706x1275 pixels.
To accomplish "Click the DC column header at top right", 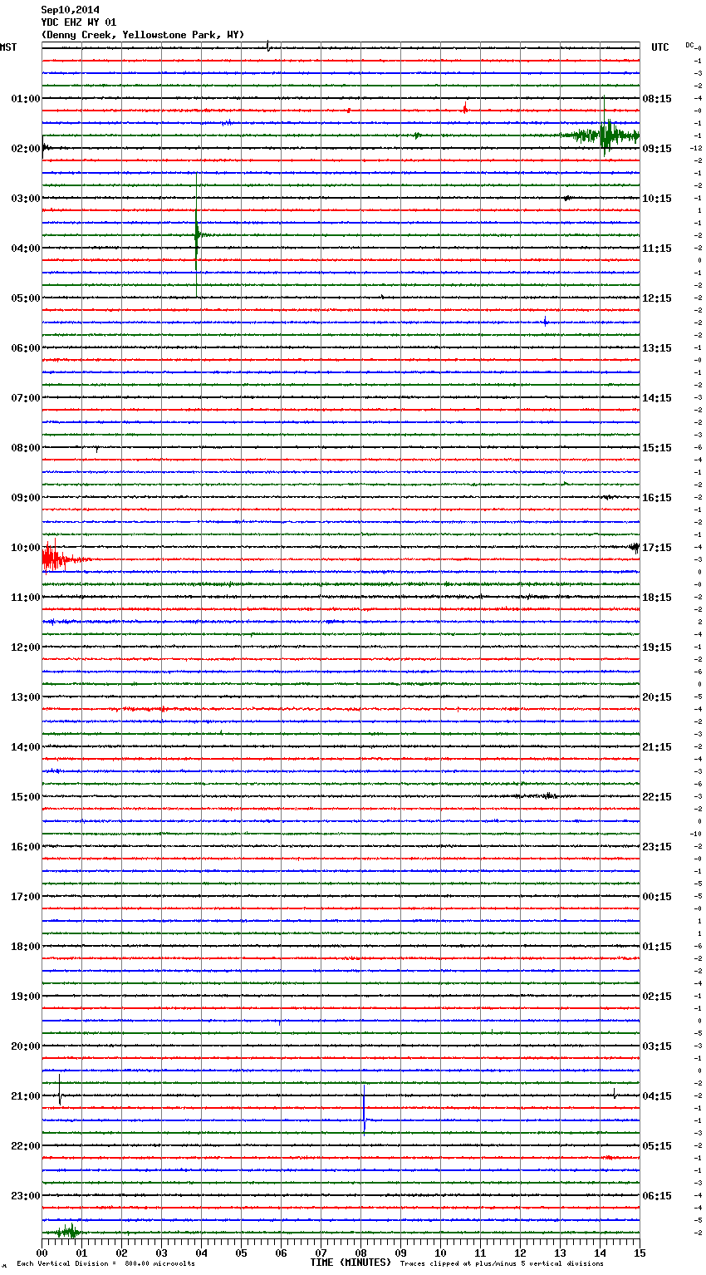I will tap(690, 45).
